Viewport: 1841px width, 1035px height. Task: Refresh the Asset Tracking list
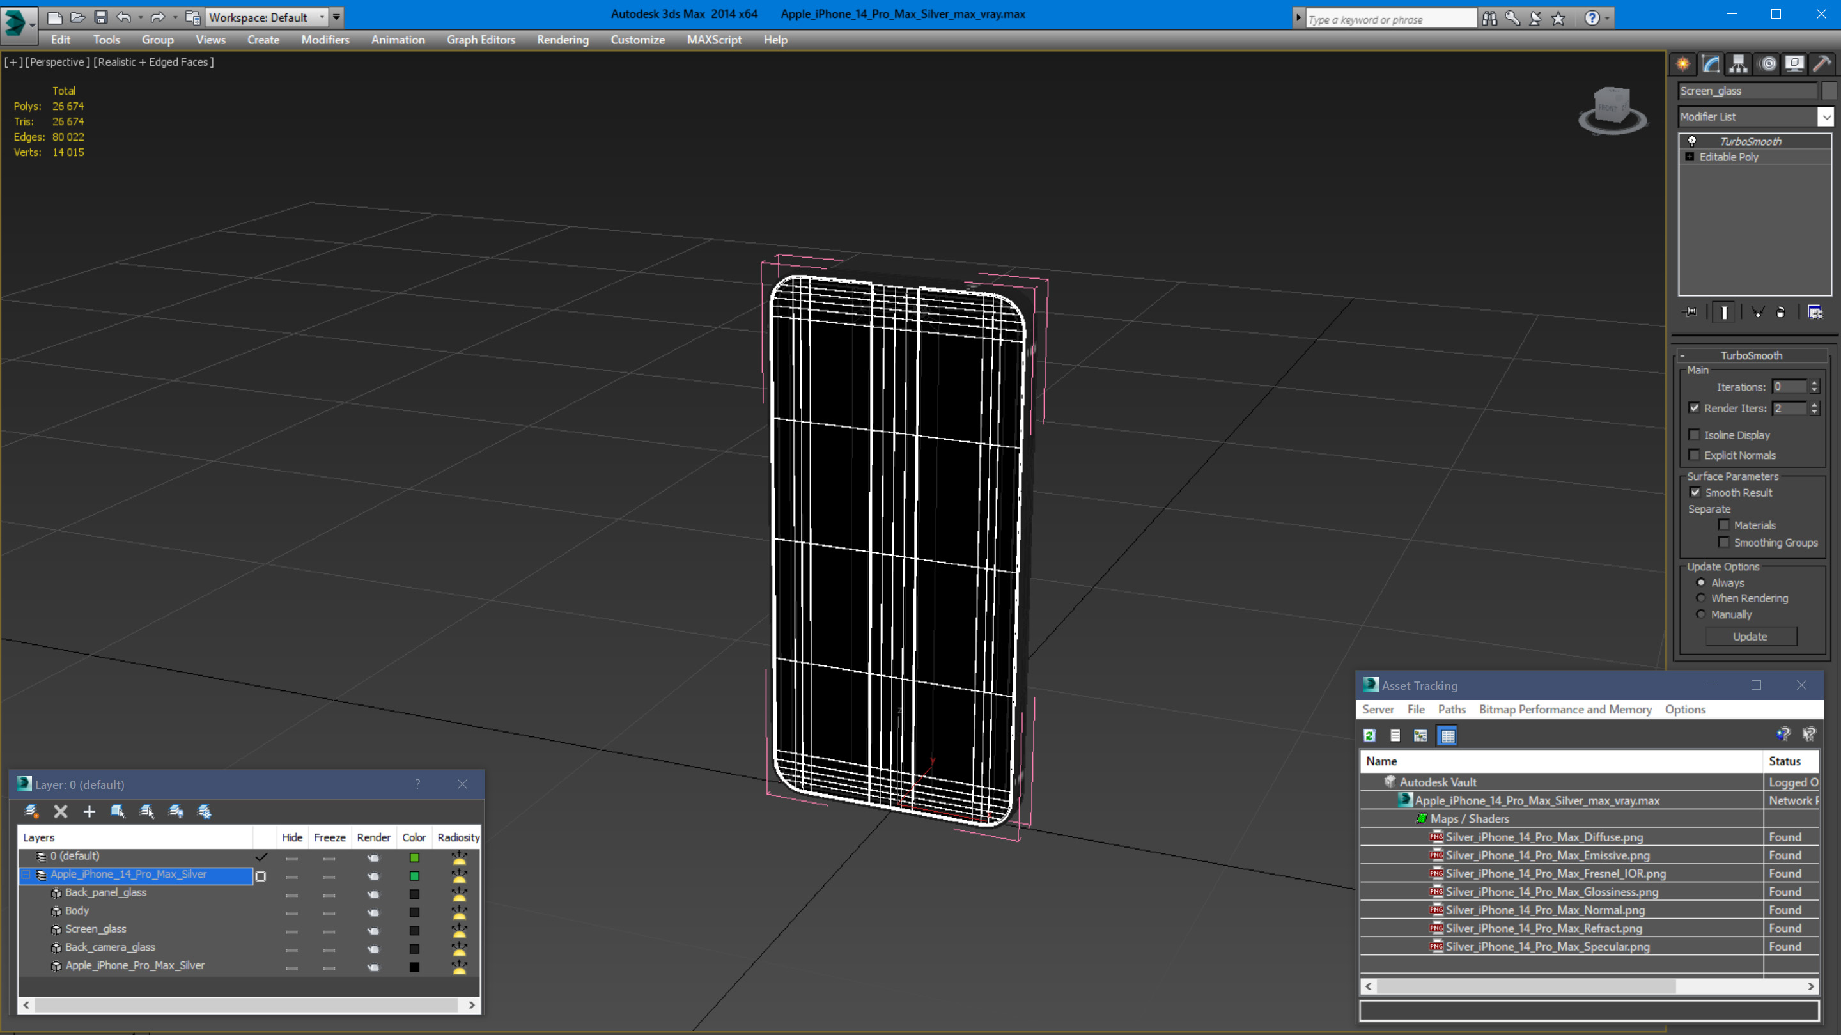coord(1369,736)
